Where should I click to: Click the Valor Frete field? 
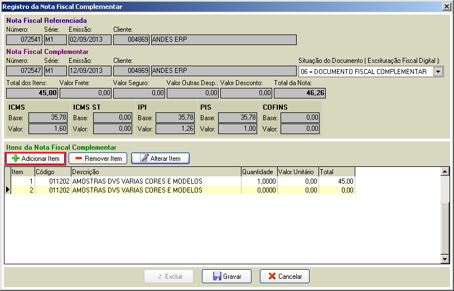[85, 93]
